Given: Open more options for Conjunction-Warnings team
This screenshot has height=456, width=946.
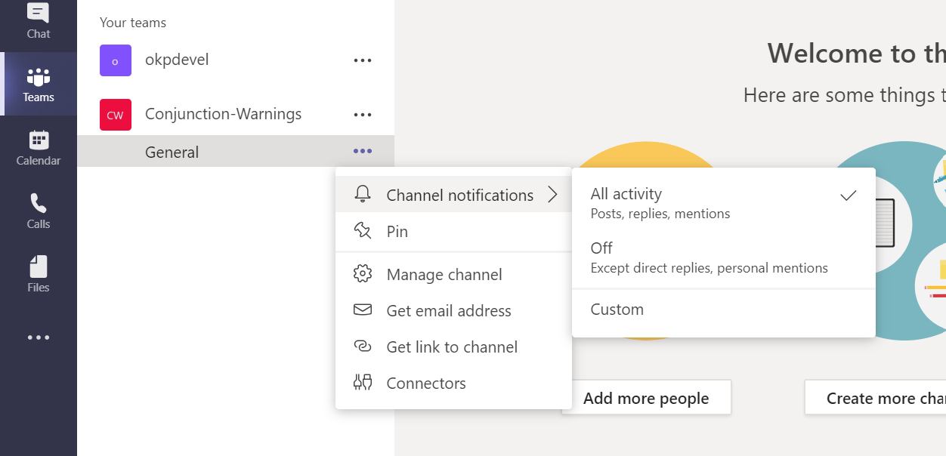Looking at the screenshot, I should coord(363,115).
